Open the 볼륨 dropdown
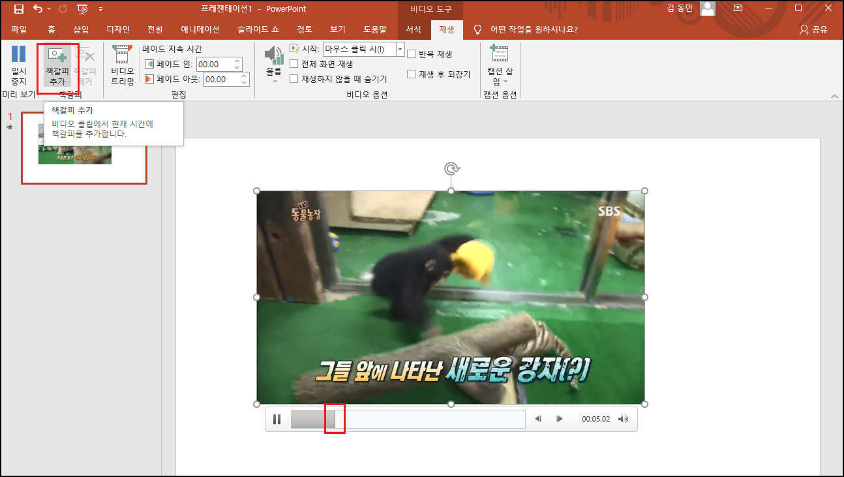 point(275,65)
